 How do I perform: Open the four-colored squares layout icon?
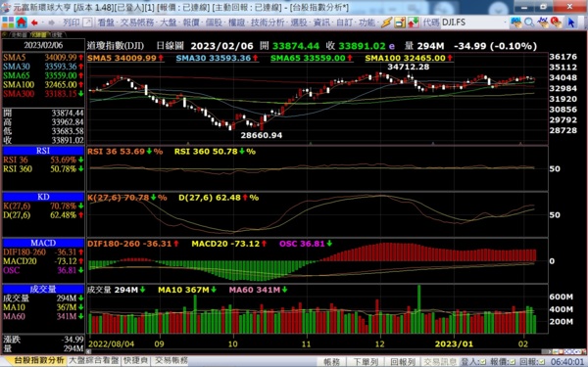click(x=8, y=23)
